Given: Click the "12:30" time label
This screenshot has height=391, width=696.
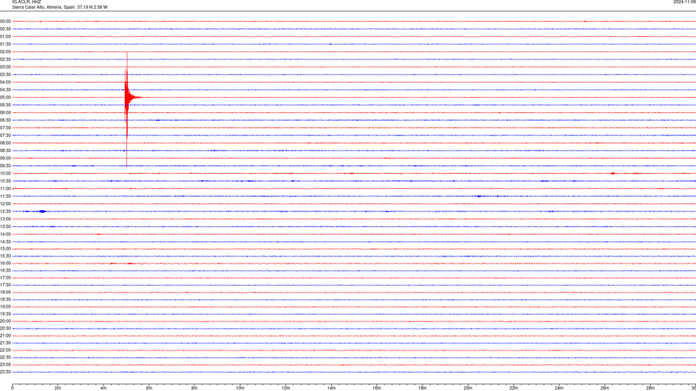Looking at the screenshot, I should 6,211.
